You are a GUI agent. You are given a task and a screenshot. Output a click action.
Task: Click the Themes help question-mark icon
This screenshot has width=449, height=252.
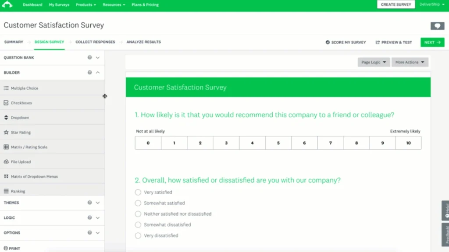[x=89, y=203]
